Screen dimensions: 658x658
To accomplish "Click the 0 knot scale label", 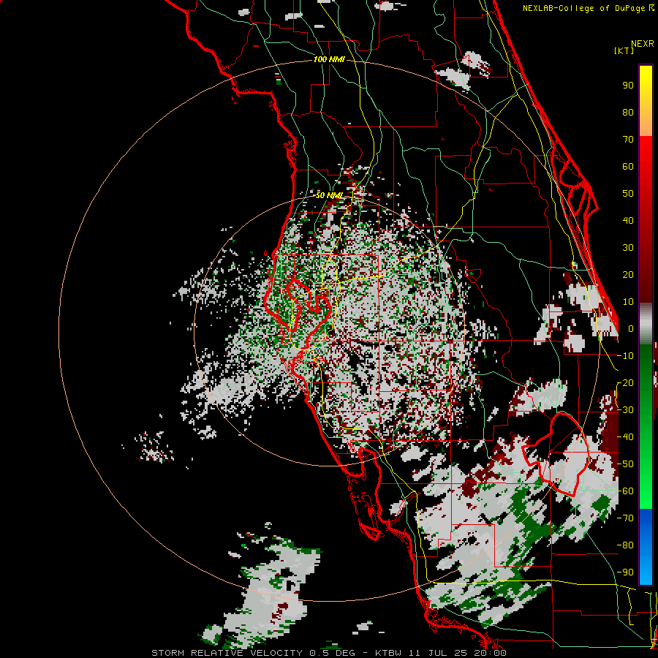I will 631,328.
